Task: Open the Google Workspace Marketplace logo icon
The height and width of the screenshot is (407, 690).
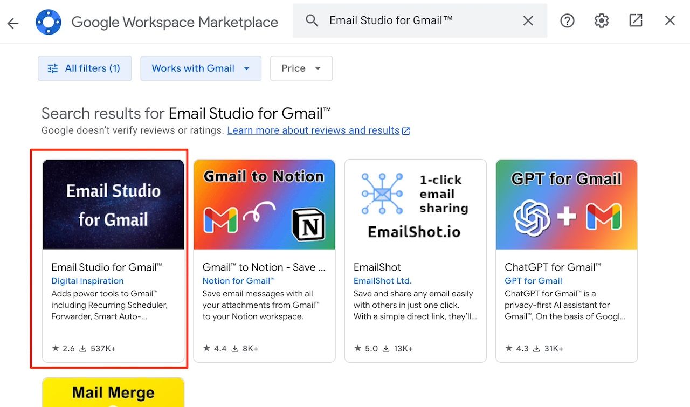Action: click(49, 22)
